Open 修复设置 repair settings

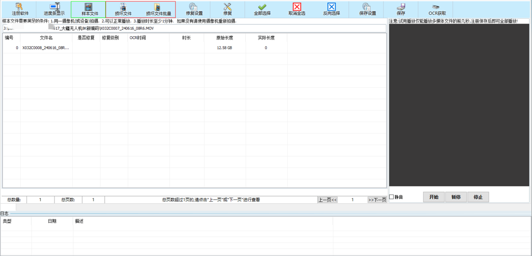[194, 9]
